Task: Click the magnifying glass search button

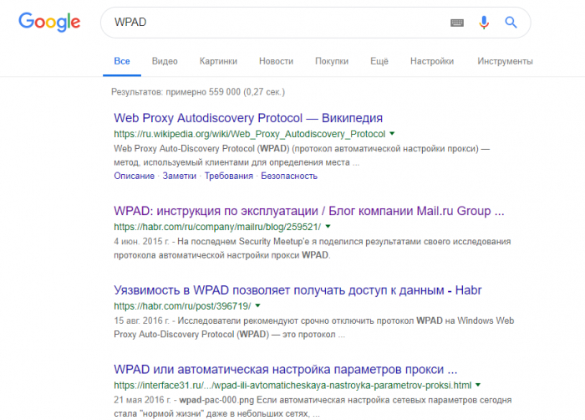Action: coord(511,23)
